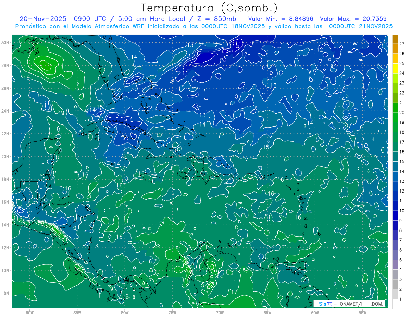This screenshot has width=411, height=317.
Task: Click the '3' label on the color scale
Action: tap(400, 279)
